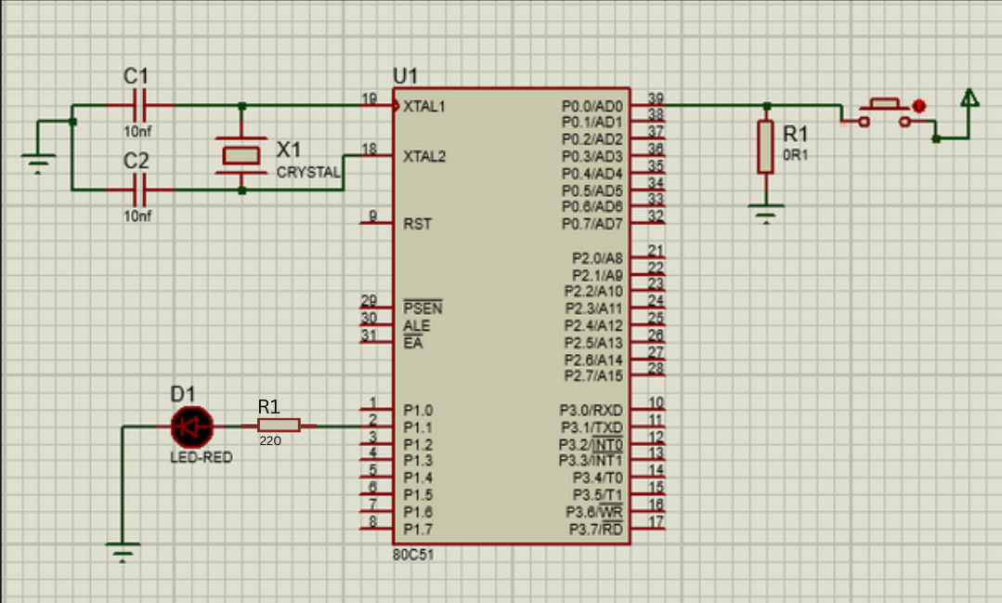Toggle the D1 LED-RED indicator
The image size is (1002, 603).
[190, 427]
